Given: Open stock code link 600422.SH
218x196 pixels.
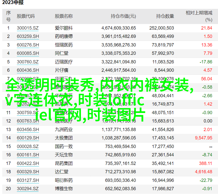Looking at the screenshot, I should tap(28, 163).
